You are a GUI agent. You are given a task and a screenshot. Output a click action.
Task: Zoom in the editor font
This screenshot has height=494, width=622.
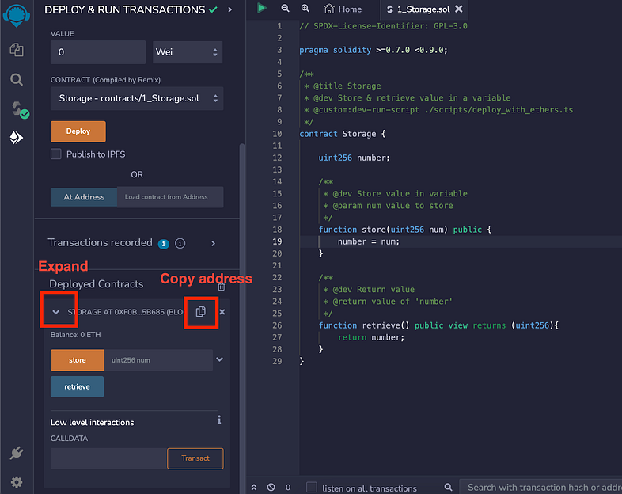[305, 9]
